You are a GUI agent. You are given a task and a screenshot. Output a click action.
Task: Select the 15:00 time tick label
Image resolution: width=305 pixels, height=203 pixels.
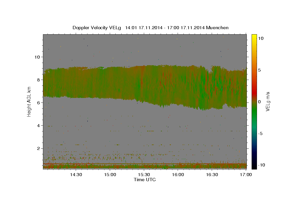110,175
